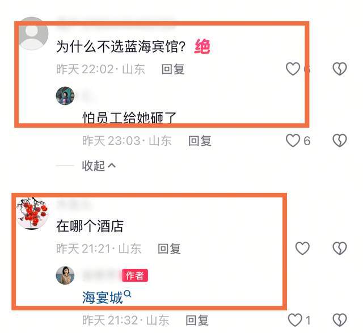Like the 怕员工给她砸了 reply
363x333 pixels.
[293, 140]
